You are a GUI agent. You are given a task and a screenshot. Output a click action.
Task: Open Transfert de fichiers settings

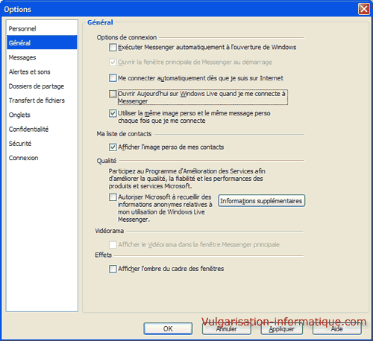pyautogui.click(x=42, y=101)
